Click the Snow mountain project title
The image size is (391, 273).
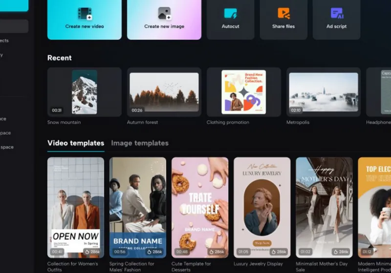64,122
